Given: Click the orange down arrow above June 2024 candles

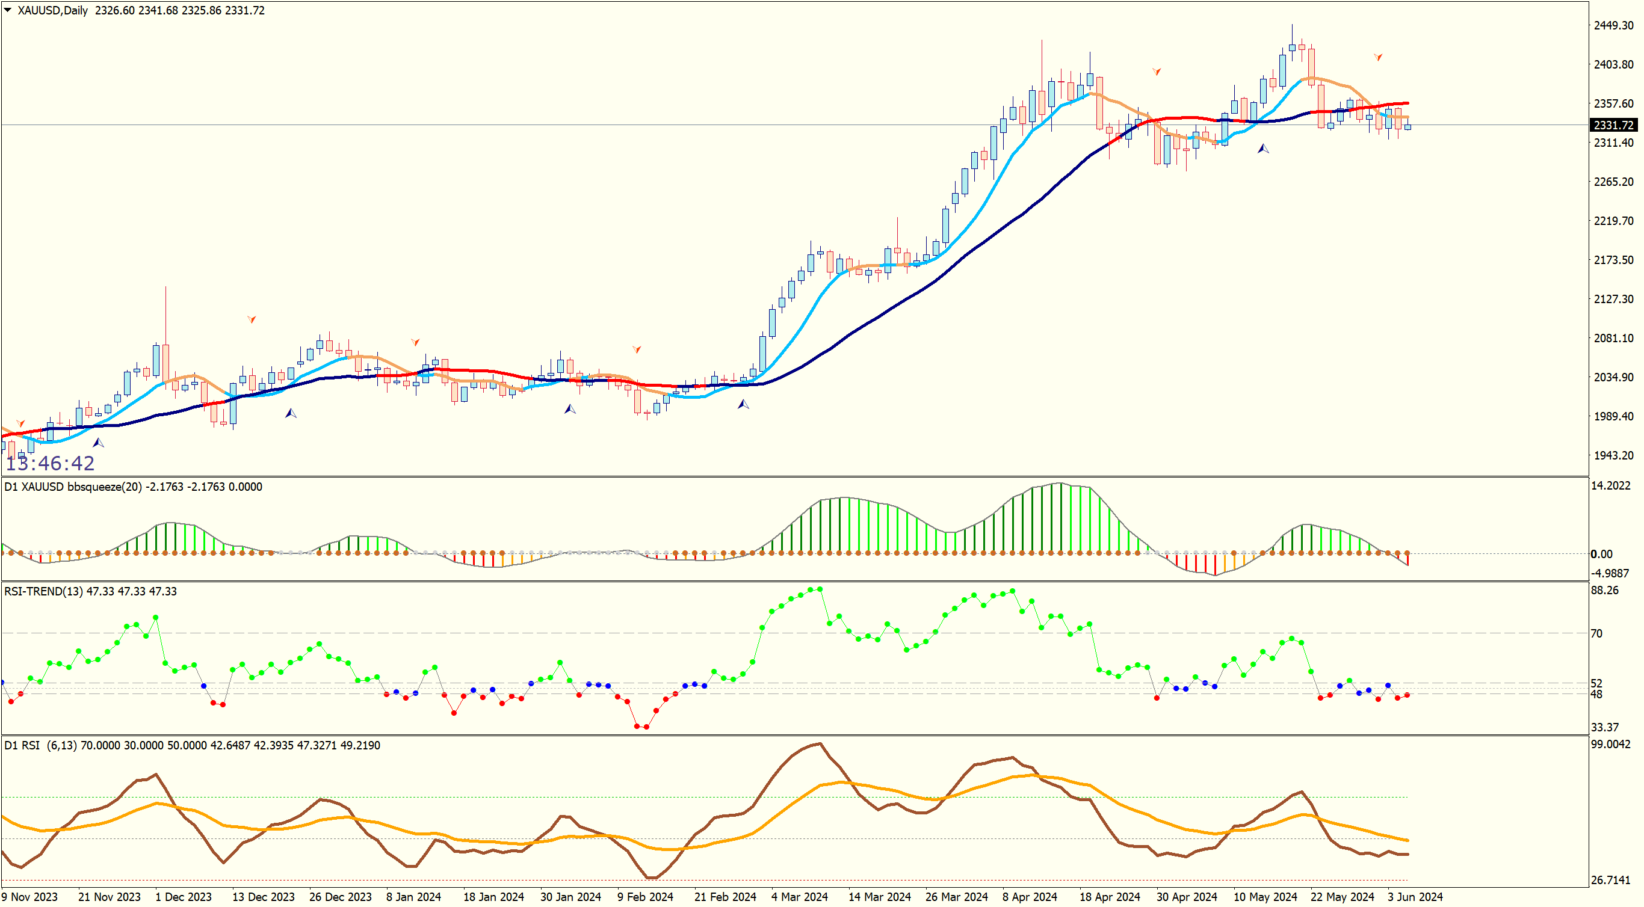Looking at the screenshot, I should (x=1378, y=57).
